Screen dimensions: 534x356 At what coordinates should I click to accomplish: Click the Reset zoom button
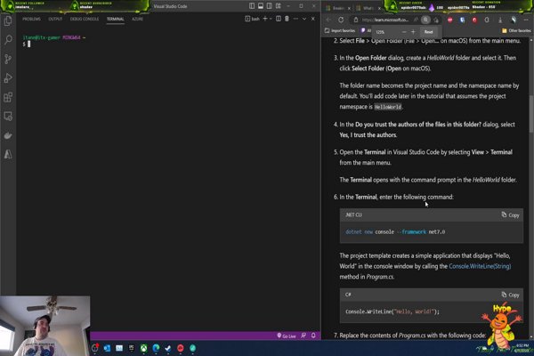428,32
